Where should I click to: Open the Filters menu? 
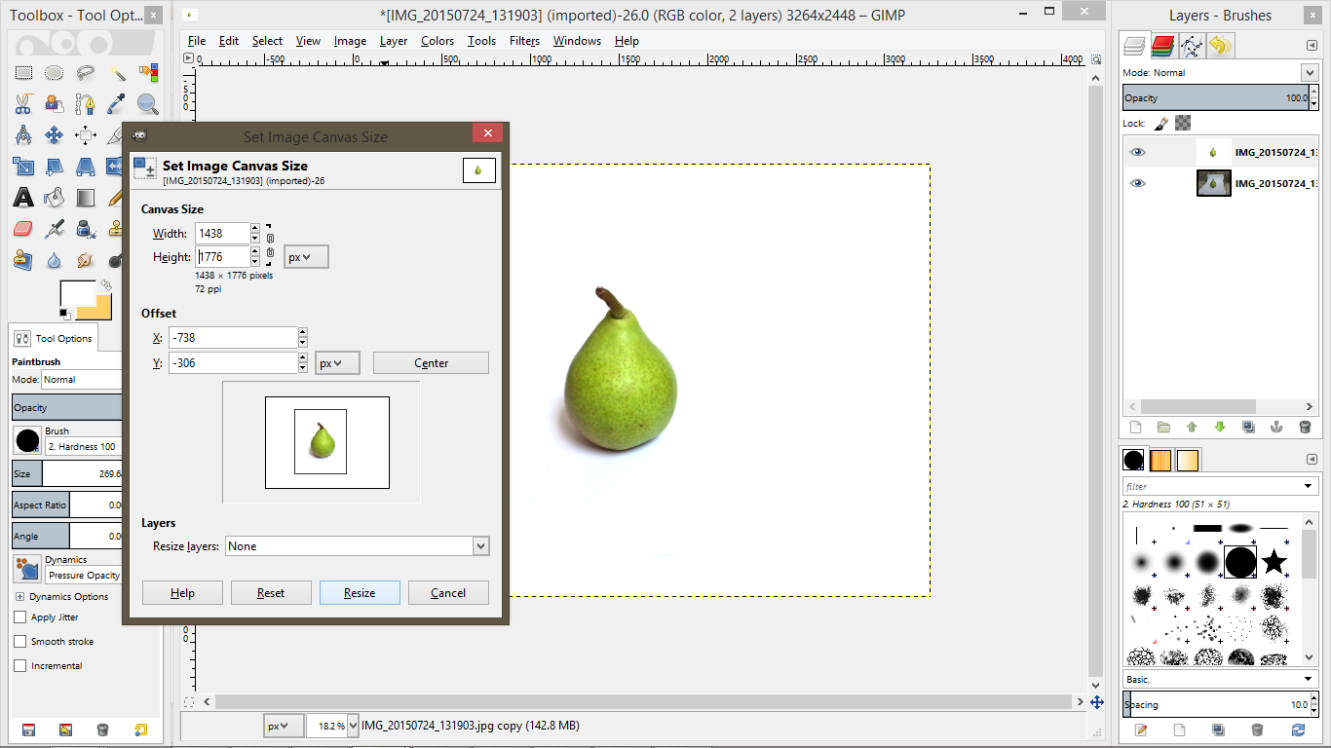[x=524, y=41]
